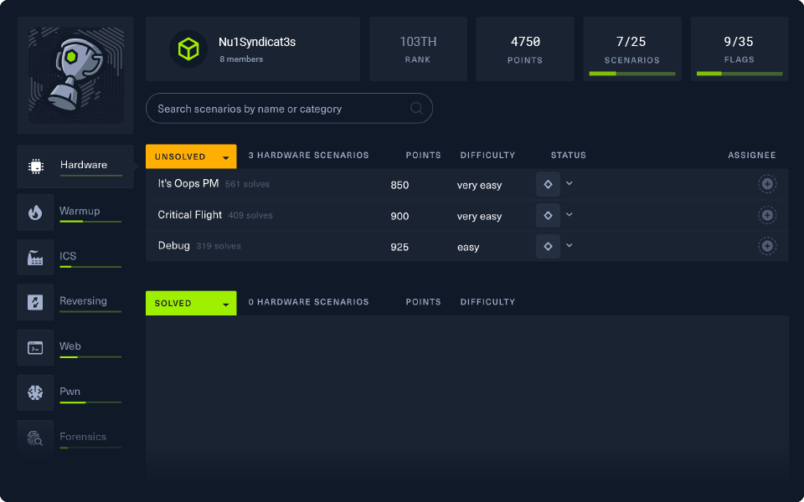The width and height of the screenshot is (804, 502).
Task: Expand status chevron for It's Oops PM
Action: [569, 183]
